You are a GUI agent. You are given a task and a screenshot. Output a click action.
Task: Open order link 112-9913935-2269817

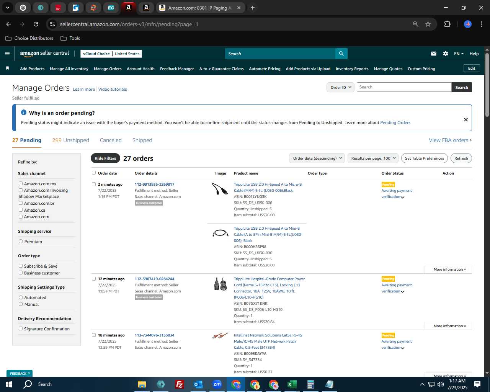(x=154, y=184)
